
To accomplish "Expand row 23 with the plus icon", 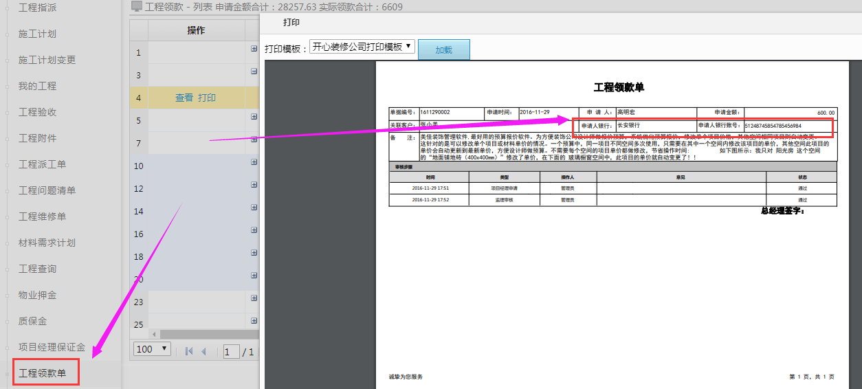I will 254,298.
